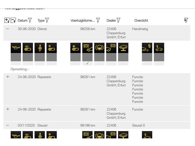Click the air filter icon in Sleutel row
The image size is (195, 146).
click(28, 135)
